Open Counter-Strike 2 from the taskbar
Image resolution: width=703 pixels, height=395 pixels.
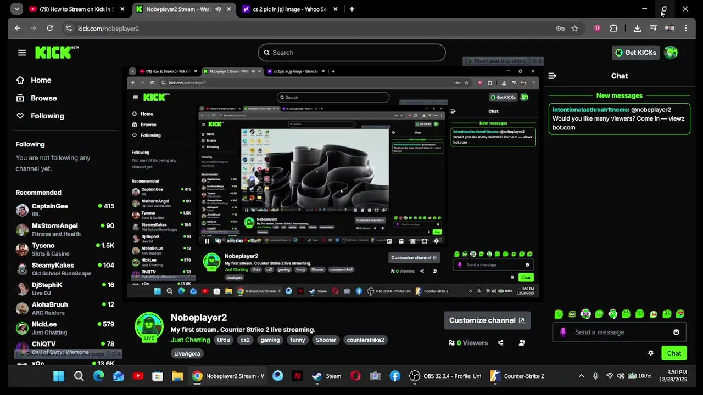pyautogui.click(x=517, y=376)
